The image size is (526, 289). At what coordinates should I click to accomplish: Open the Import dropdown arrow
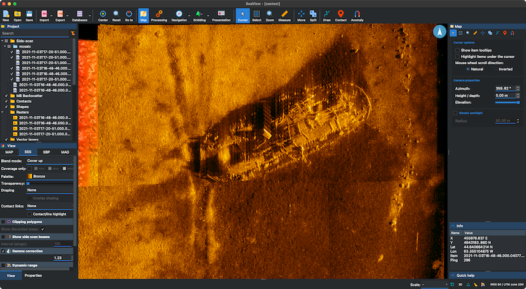coord(51,15)
